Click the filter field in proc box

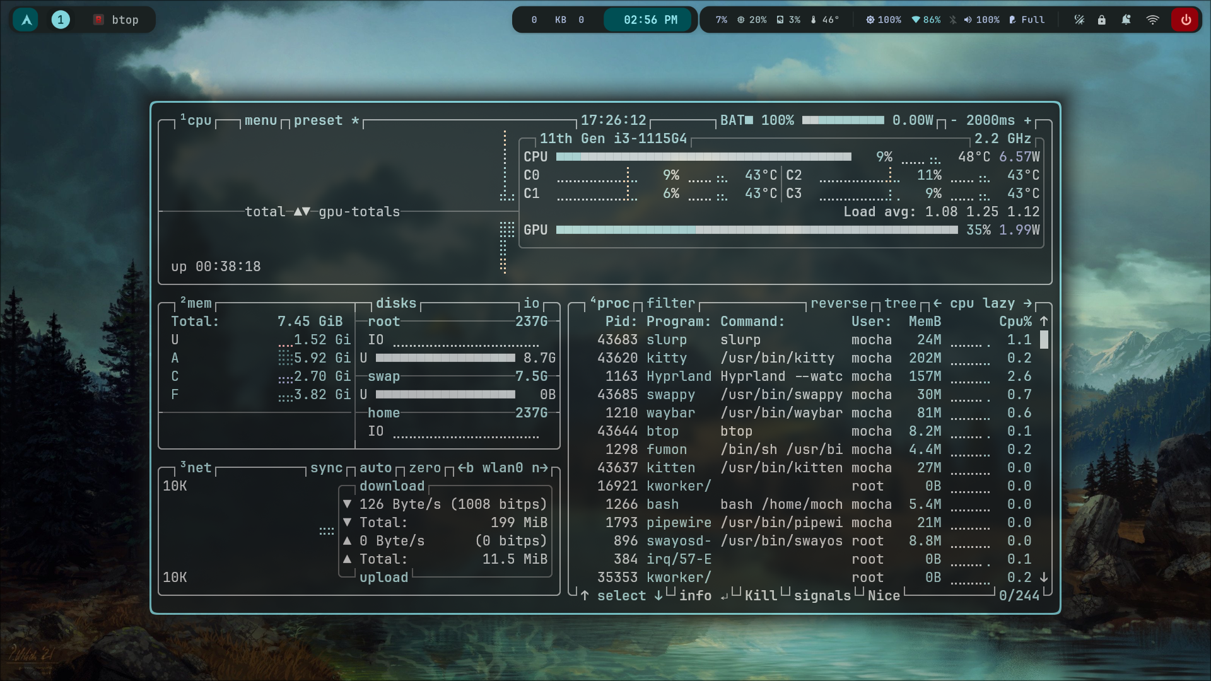point(670,303)
